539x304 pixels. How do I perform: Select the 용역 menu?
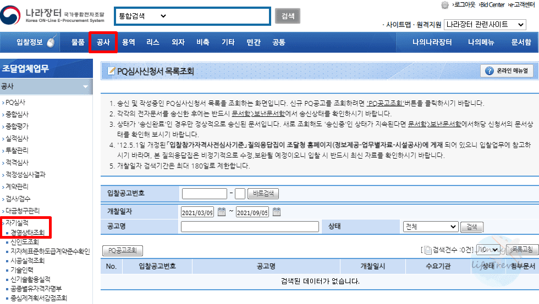[x=129, y=42]
